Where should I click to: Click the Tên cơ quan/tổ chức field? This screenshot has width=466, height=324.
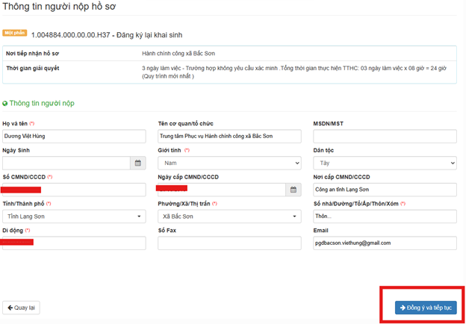coord(229,137)
